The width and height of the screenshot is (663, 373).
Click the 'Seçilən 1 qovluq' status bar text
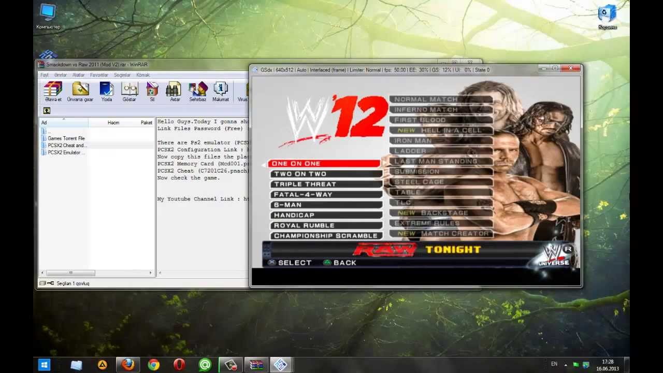tap(73, 283)
